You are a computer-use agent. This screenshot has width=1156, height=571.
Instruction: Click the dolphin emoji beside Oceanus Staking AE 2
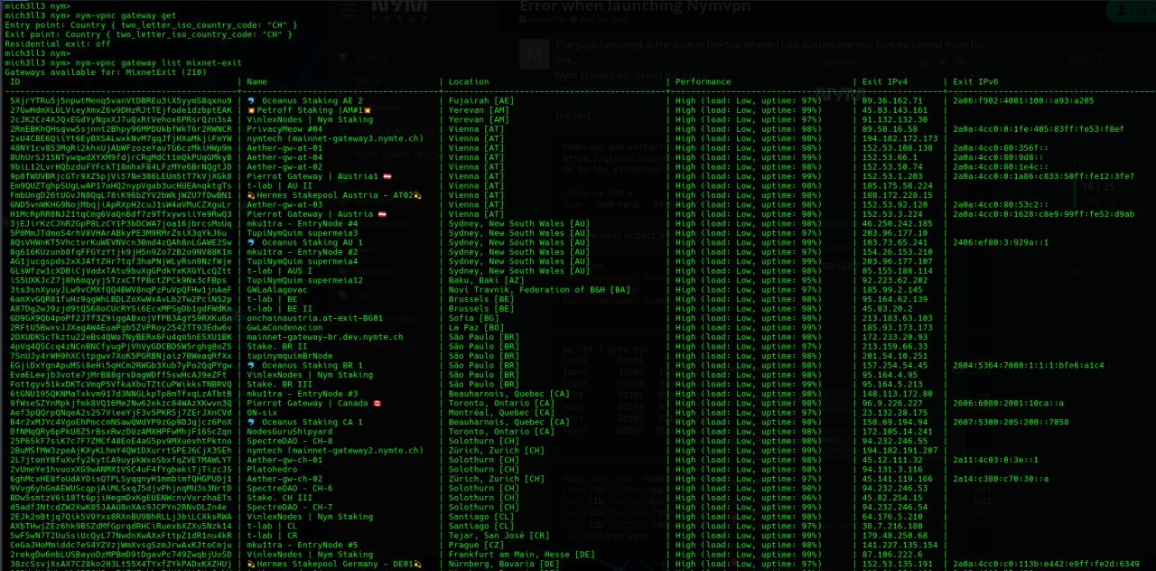pos(252,100)
